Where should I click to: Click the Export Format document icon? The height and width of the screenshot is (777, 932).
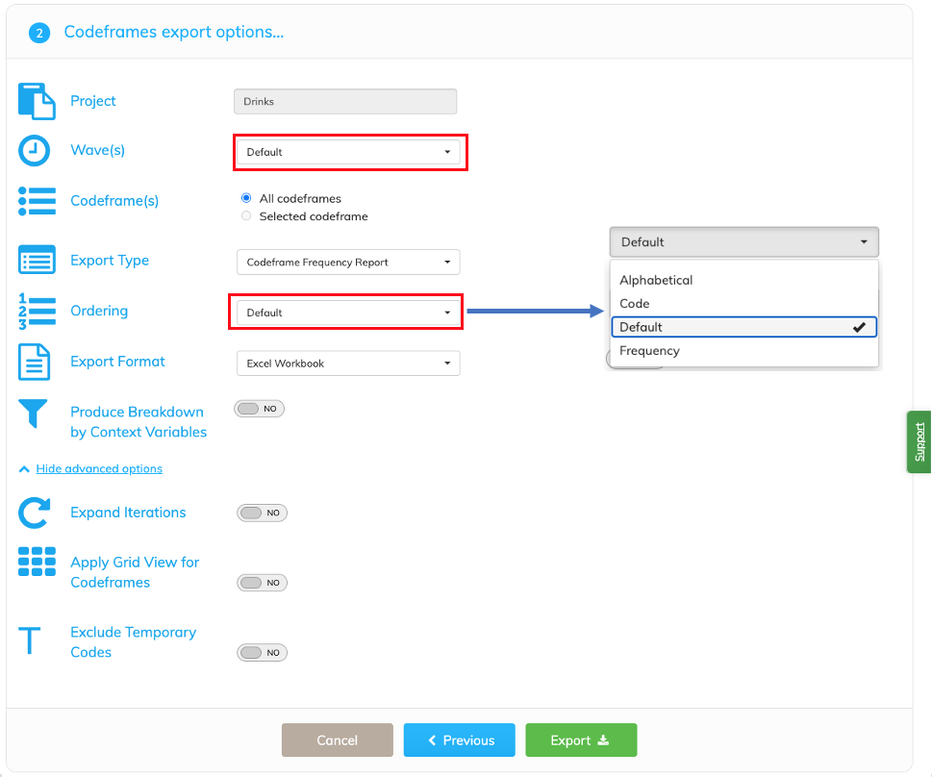pyautogui.click(x=34, y=362)
